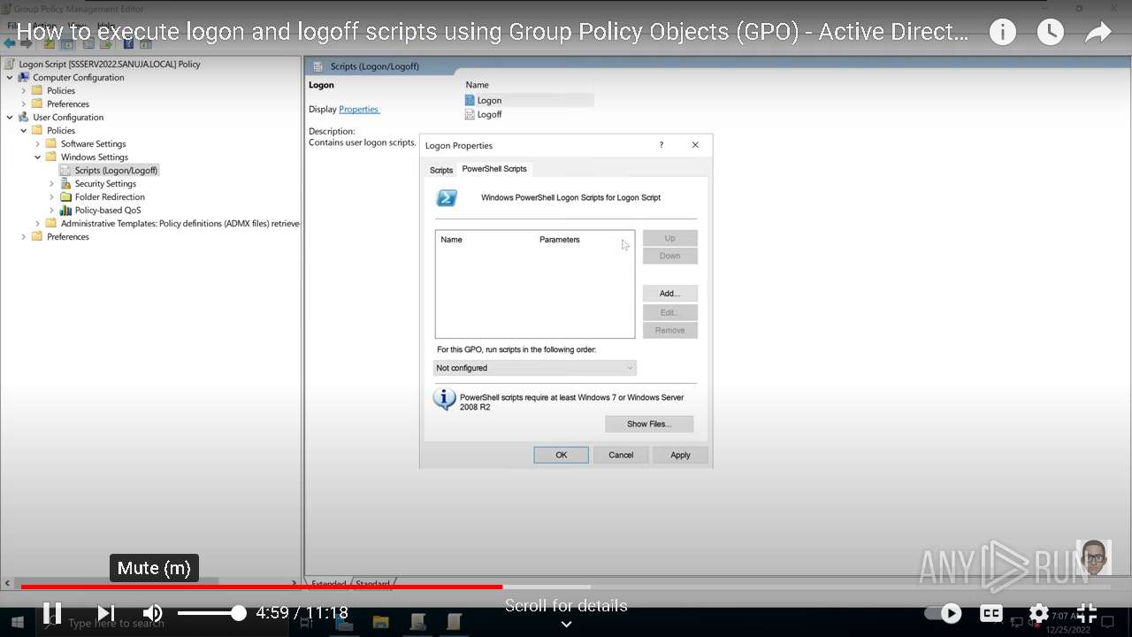The width and height of the screenshot is (1132, 637).
Task: Exit full screen mode
Action: pos(1087,612)
